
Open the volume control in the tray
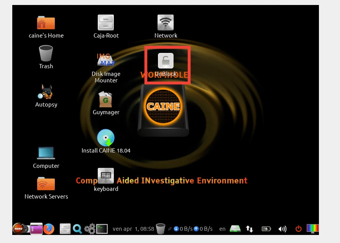[283, 229]
